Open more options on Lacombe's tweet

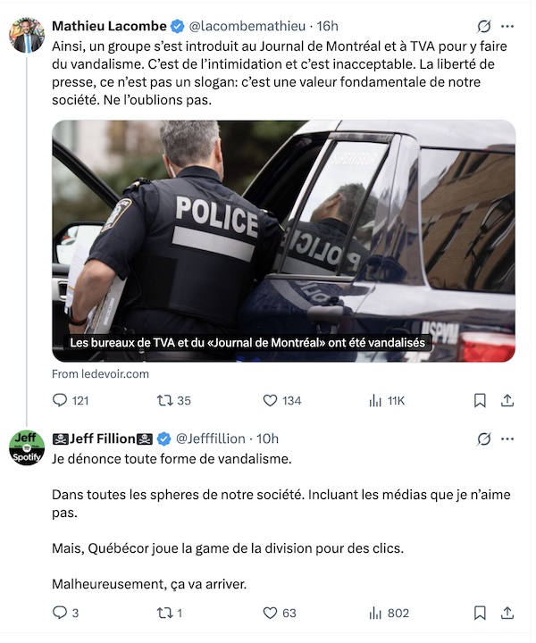[507, 26]
